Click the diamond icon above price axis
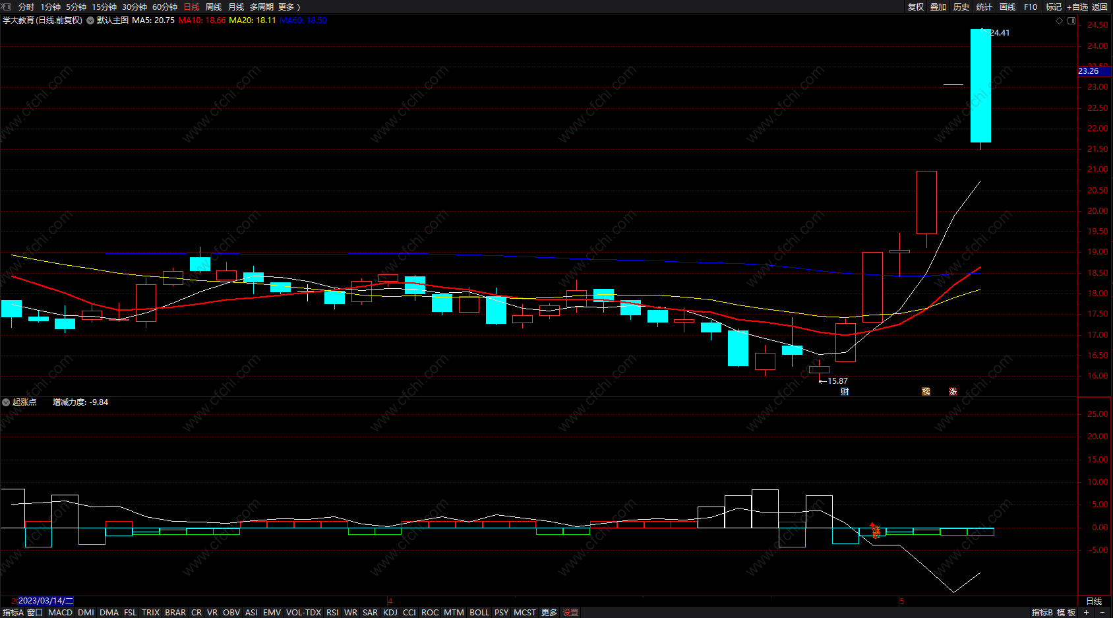Image resolution: width=1113 pixels, height=618 pixels. tap(1060, 20)
